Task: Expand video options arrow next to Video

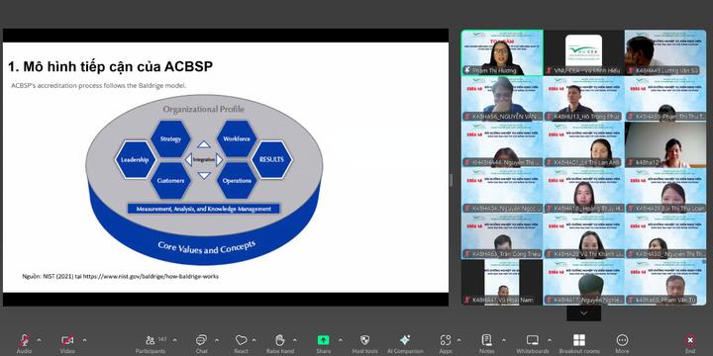Action: [x=84, y=340]
